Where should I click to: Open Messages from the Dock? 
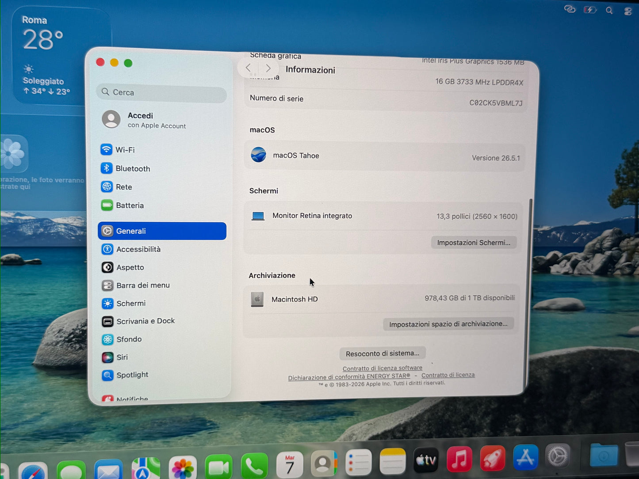[x=71, y=470]
